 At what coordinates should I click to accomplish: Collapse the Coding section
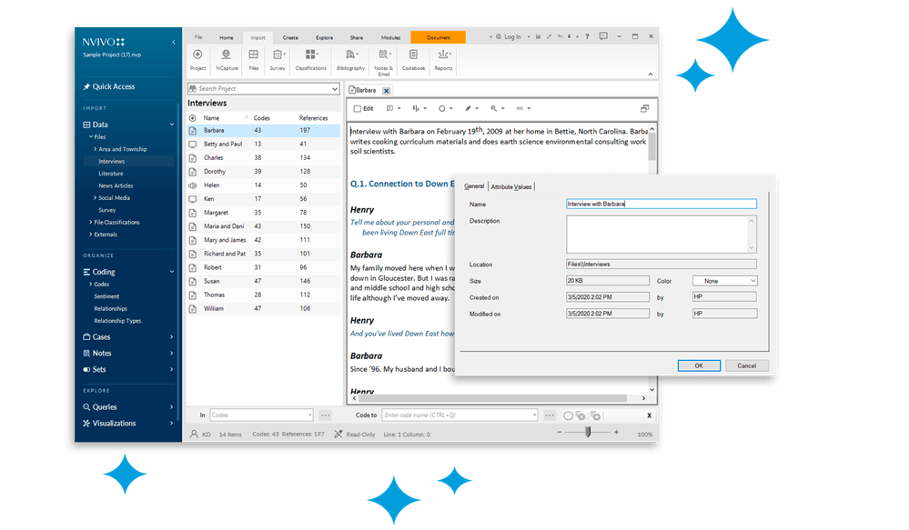pyautogui.click(x=172, y=272)
